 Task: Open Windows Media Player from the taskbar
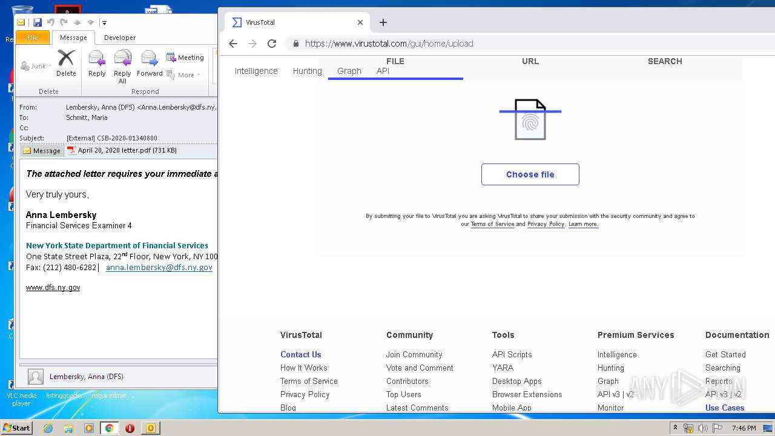coord(89,428)
